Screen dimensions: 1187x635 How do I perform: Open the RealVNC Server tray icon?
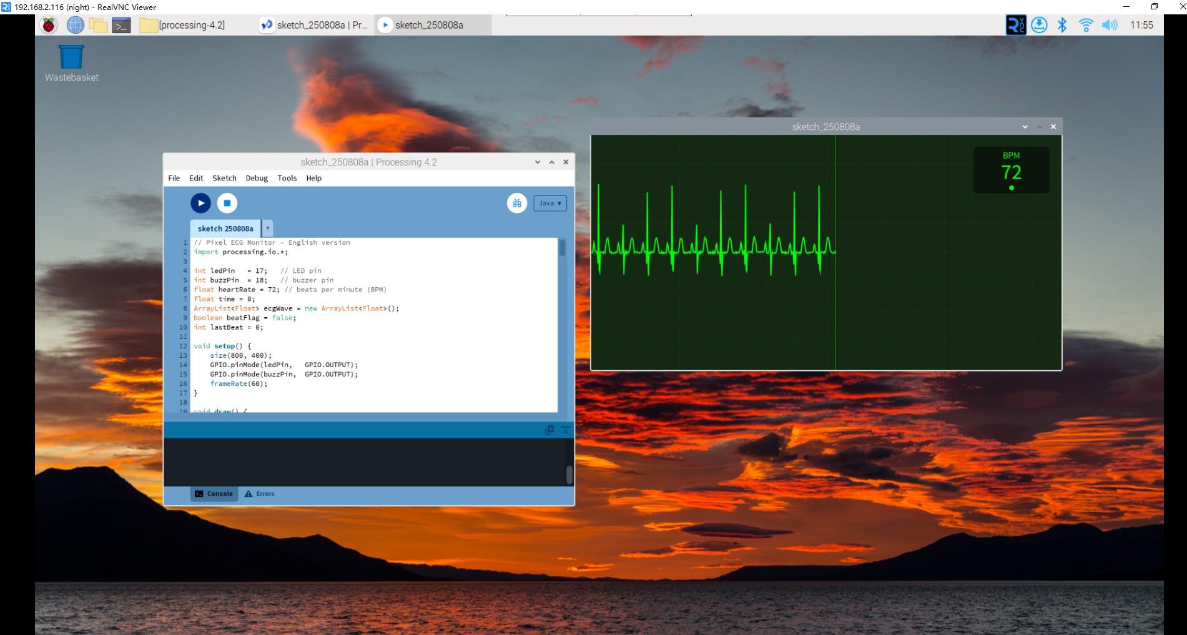[x=1016, y=25]
